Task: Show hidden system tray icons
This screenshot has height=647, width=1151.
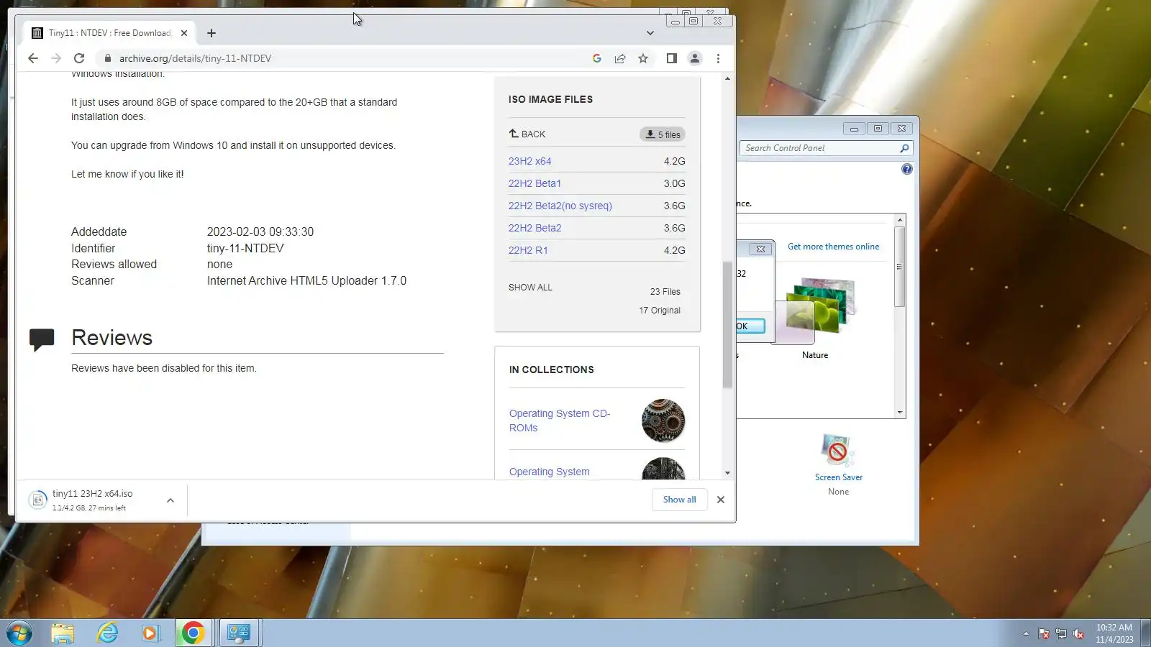Action: [x=1026, y=633]
